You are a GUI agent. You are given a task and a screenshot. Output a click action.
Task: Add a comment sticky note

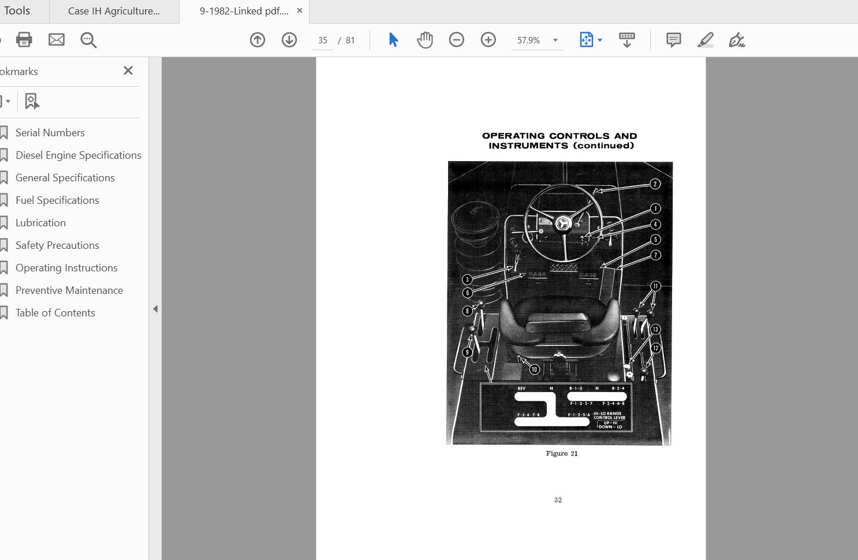pos(673,40)
